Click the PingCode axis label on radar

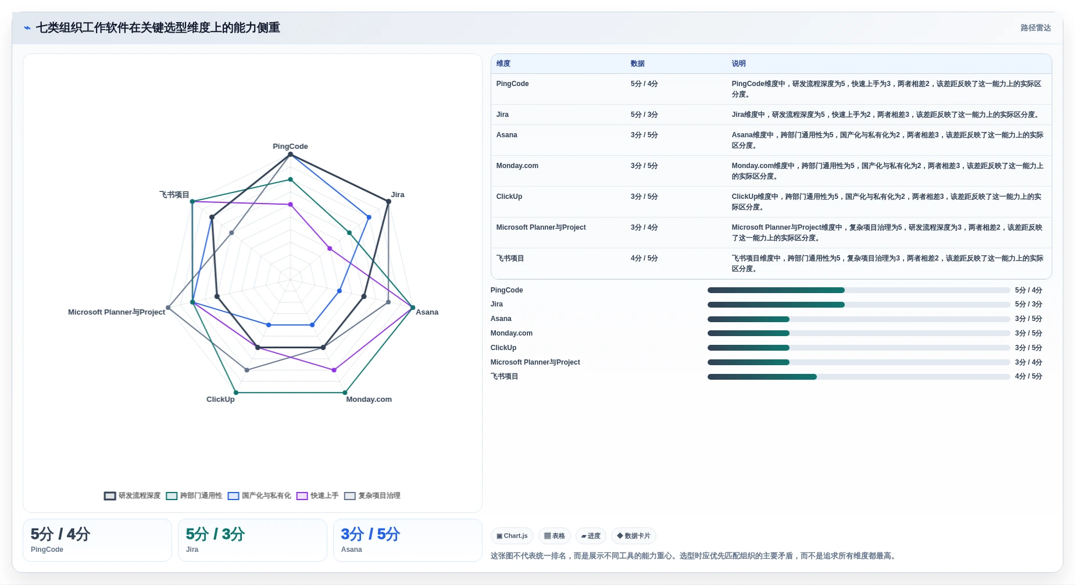[290, 147]
